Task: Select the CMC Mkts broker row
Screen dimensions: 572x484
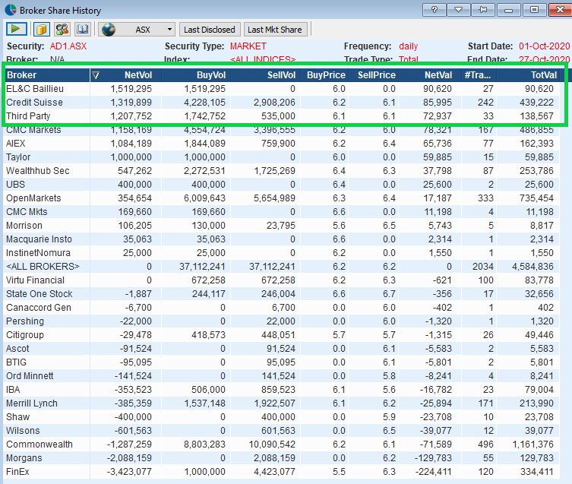Action: pos(282,212)
